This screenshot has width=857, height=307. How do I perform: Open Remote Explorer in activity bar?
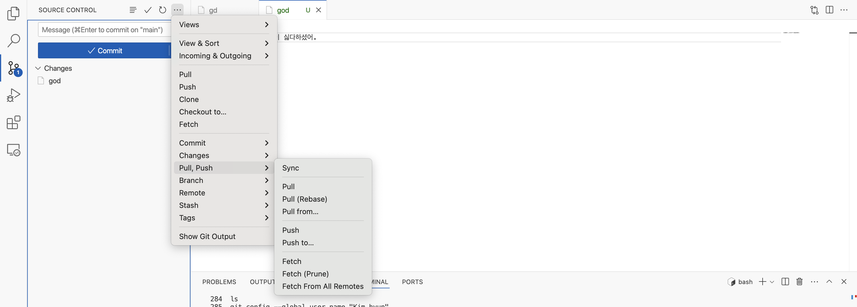(x=13, y=150)
